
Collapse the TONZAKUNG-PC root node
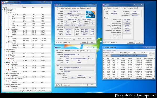pyautogui.click(x=3, y=9)
